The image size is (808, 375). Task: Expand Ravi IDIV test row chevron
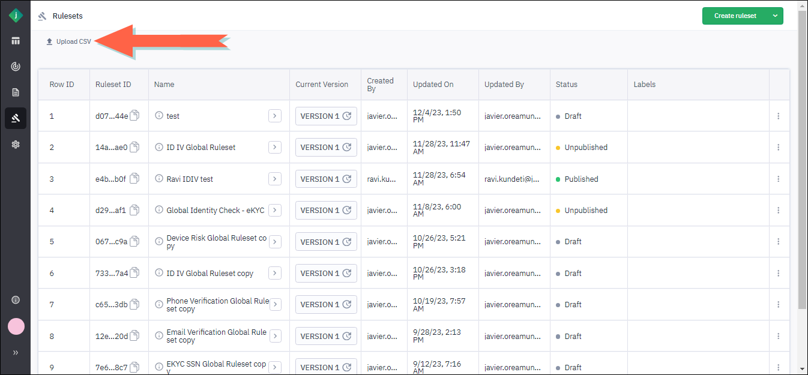275,179
